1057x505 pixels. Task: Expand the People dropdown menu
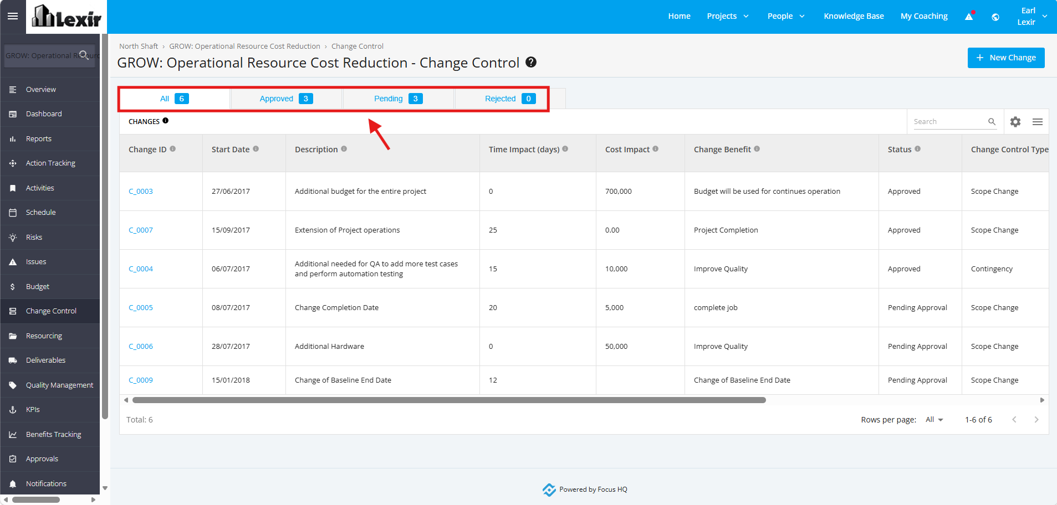point(786,16)
